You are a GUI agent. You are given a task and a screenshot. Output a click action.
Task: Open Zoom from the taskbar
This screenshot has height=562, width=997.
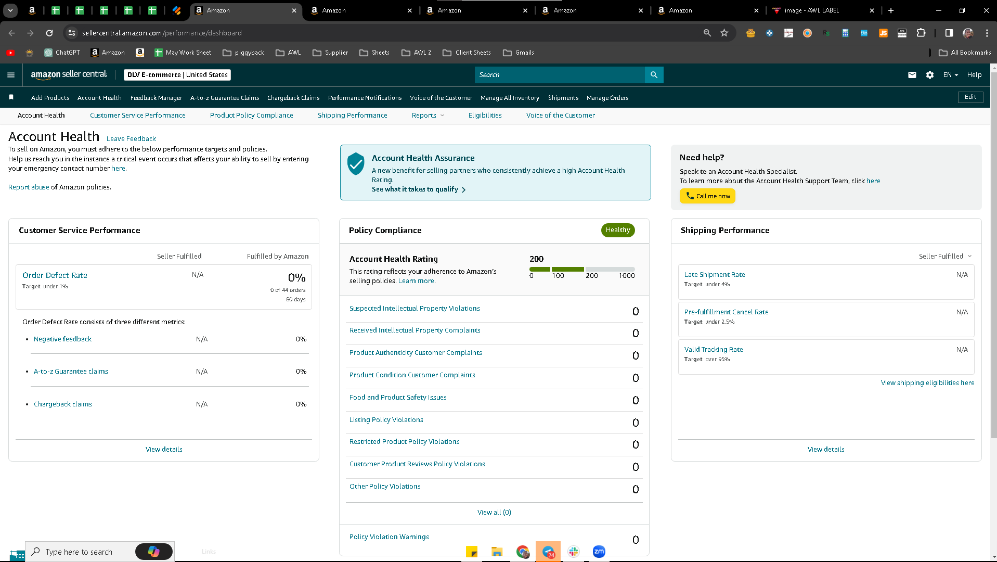[599, 552]
